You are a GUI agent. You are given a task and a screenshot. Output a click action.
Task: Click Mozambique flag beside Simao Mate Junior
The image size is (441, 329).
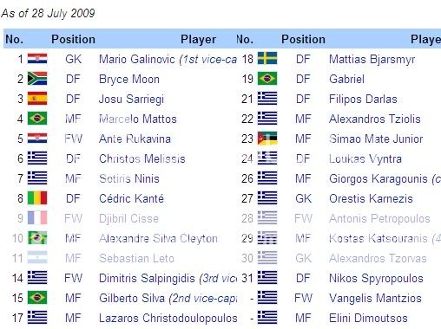[267, 139]
